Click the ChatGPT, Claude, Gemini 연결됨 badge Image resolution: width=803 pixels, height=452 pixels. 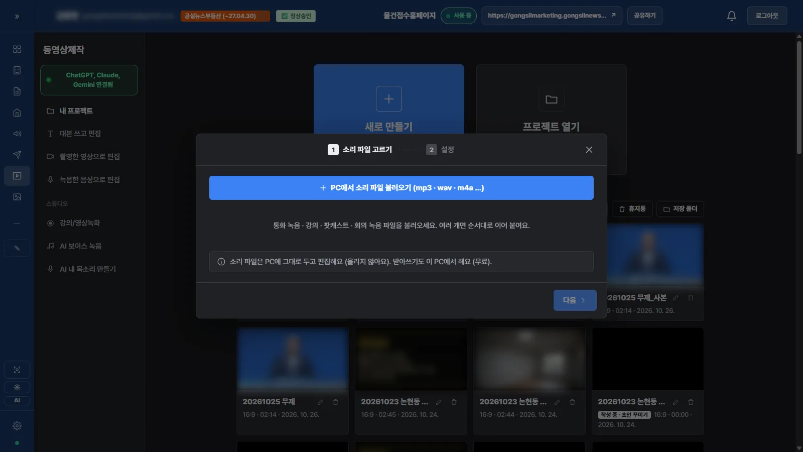point(89,80)
